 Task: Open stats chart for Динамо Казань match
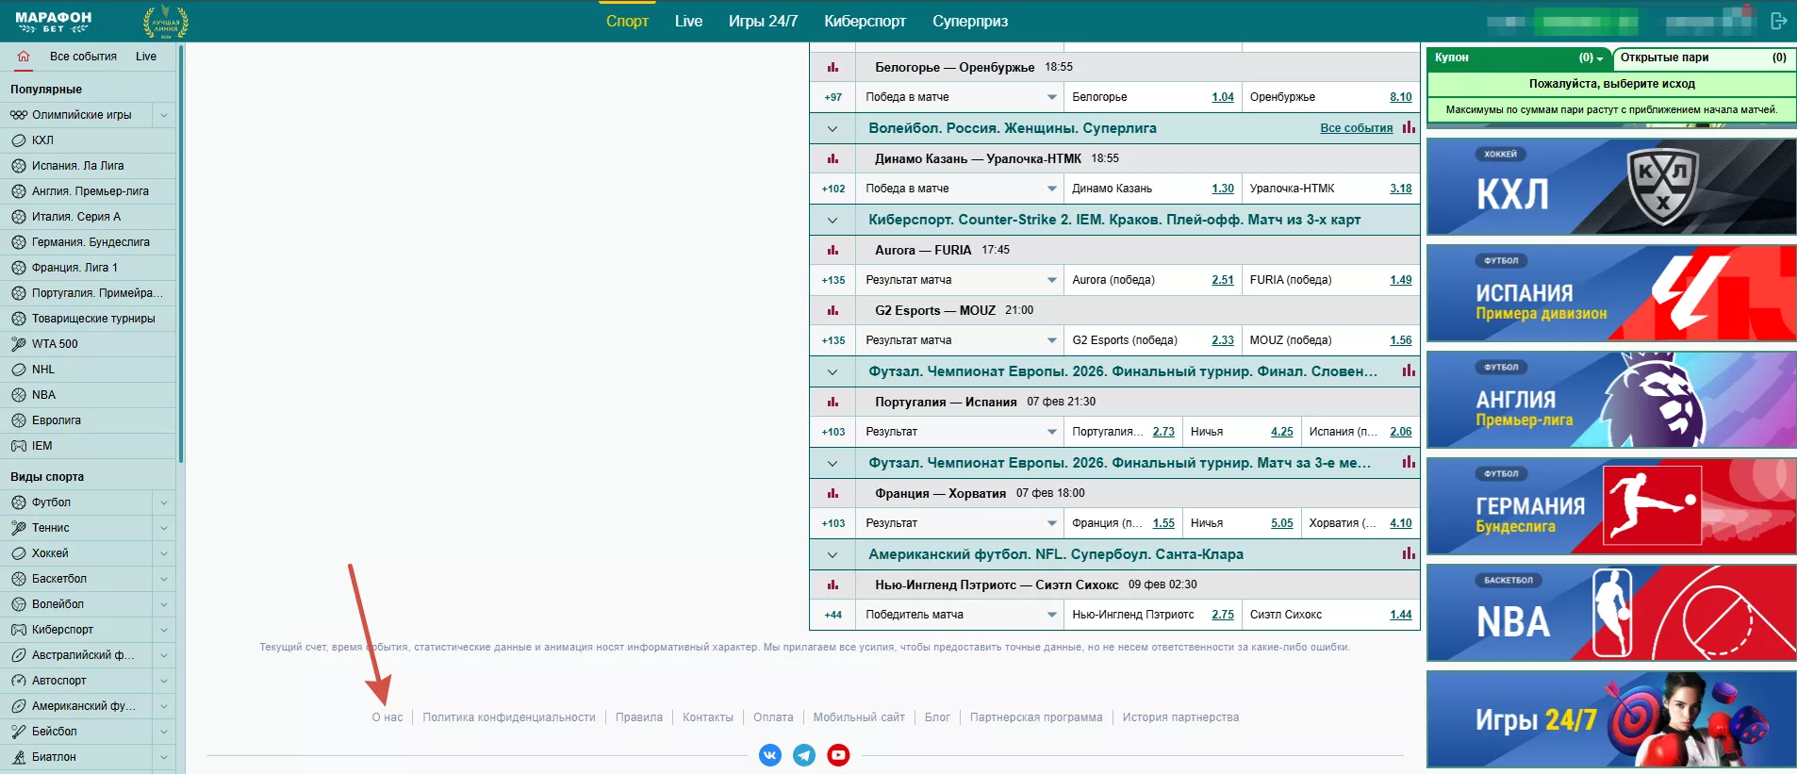833,158
